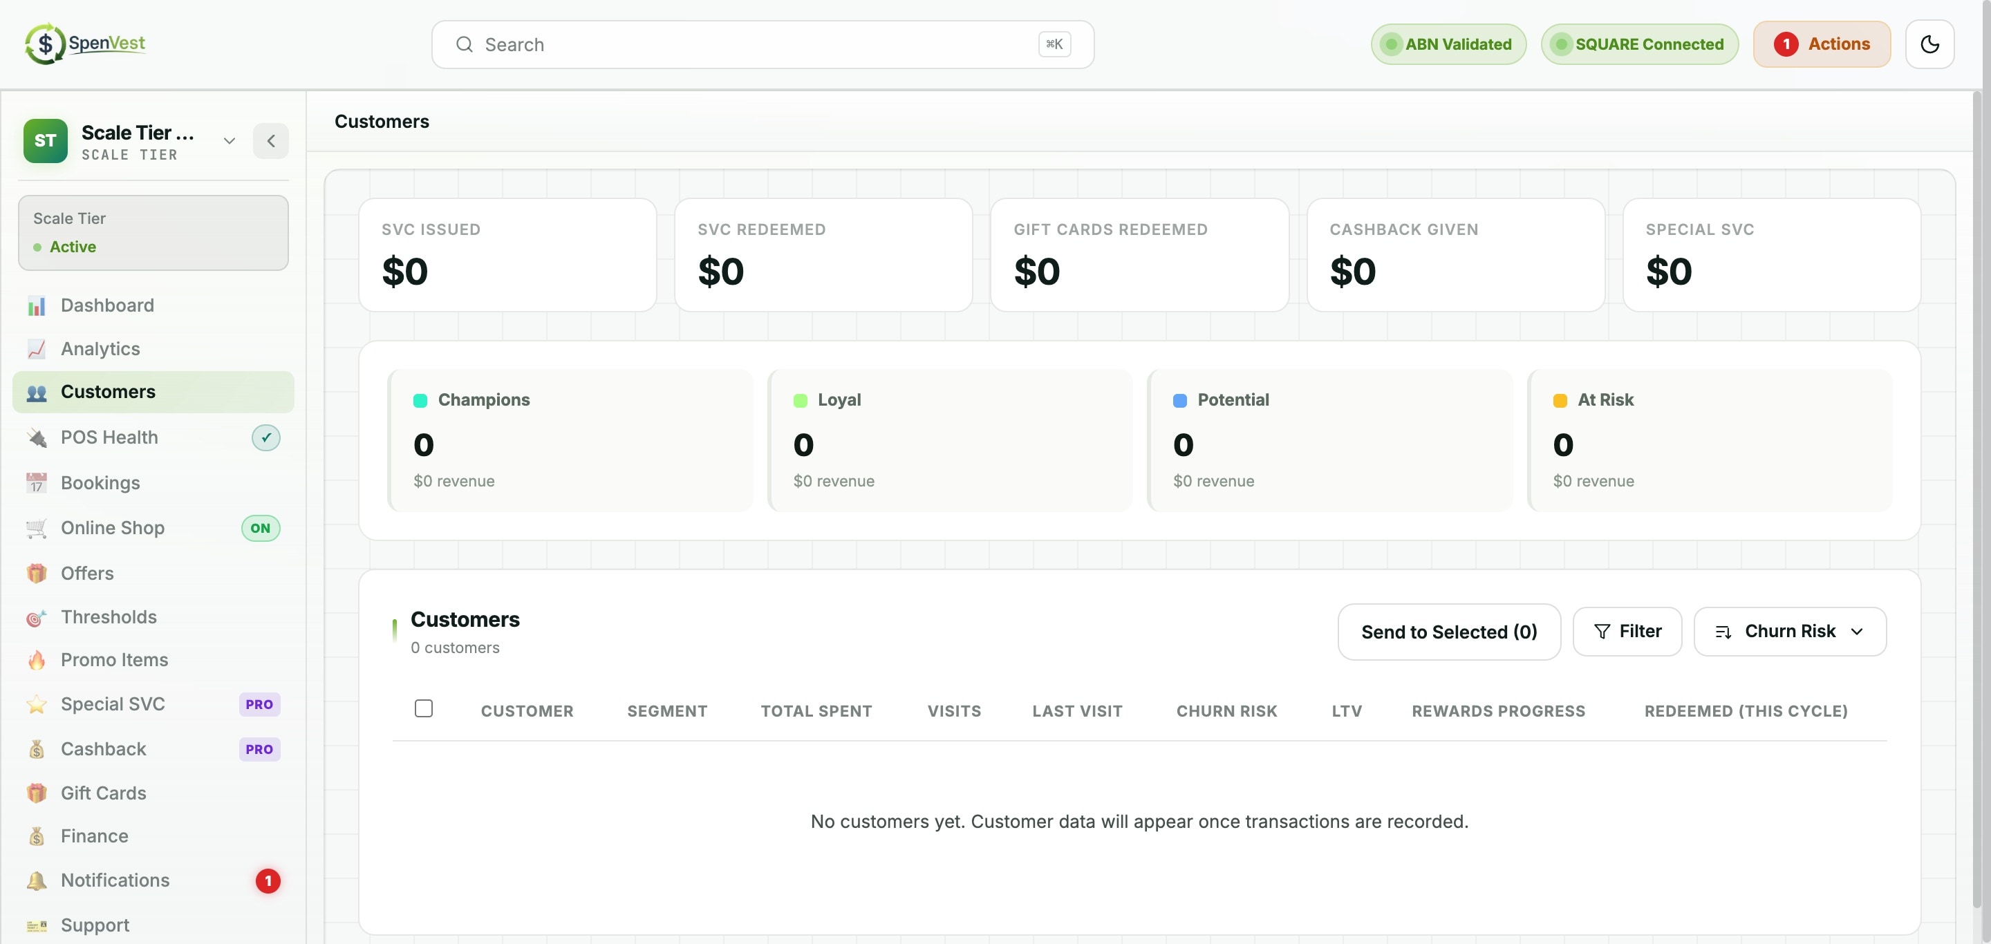The width and height of the screenshot is (1991, 944).
Task: Click the Online Shop cart icon
Action: coord(37,529)
